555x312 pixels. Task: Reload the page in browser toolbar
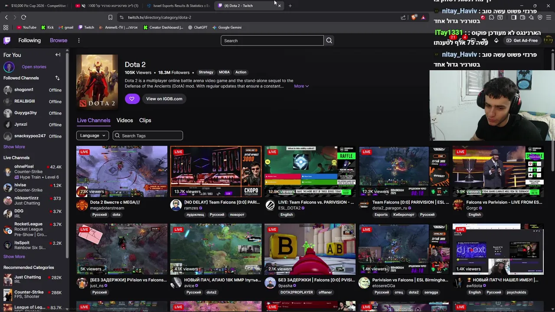point(23,17)
